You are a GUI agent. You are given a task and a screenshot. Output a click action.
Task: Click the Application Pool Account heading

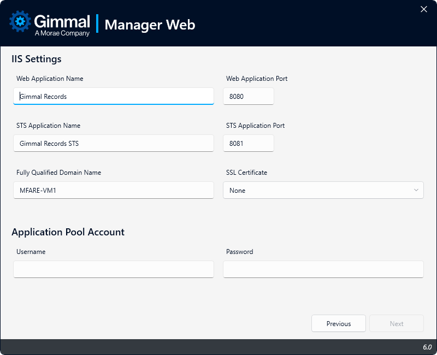click(68, 232)
